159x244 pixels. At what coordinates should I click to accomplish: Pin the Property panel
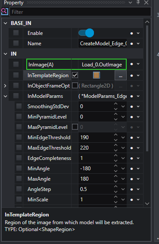[138, 2]
